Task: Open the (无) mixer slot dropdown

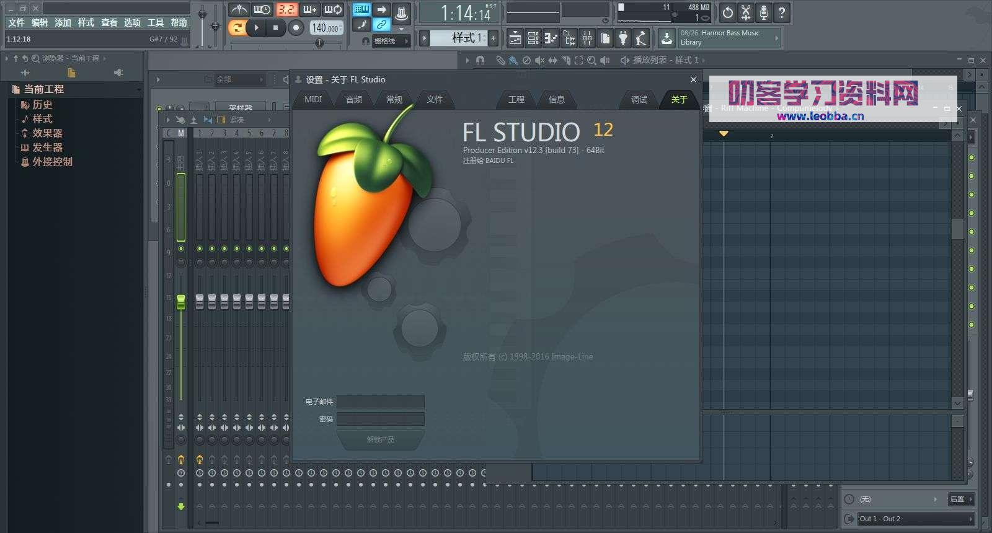Action: click(899, 499)
